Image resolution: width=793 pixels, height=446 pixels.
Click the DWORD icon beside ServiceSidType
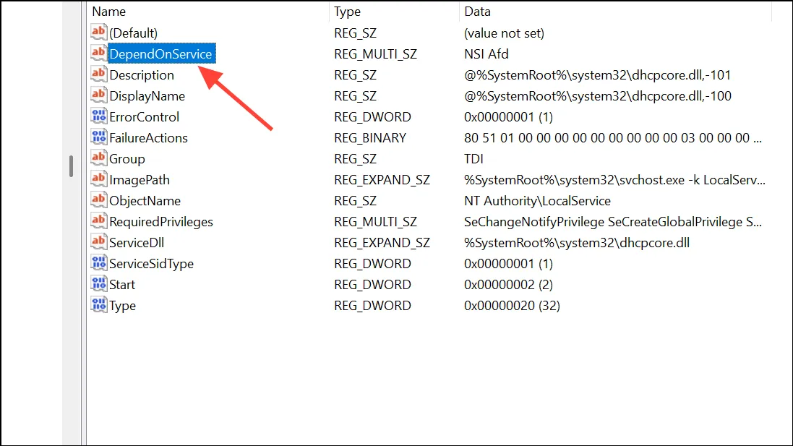click(98, 263)
